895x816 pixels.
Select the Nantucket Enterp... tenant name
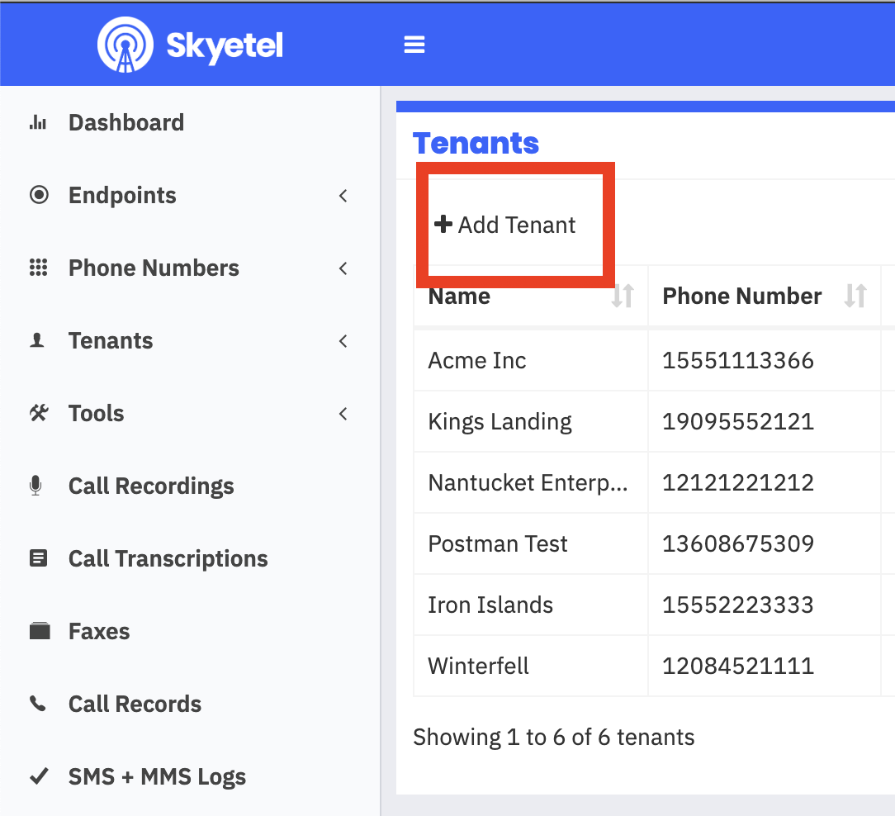(x=528, y=482)
